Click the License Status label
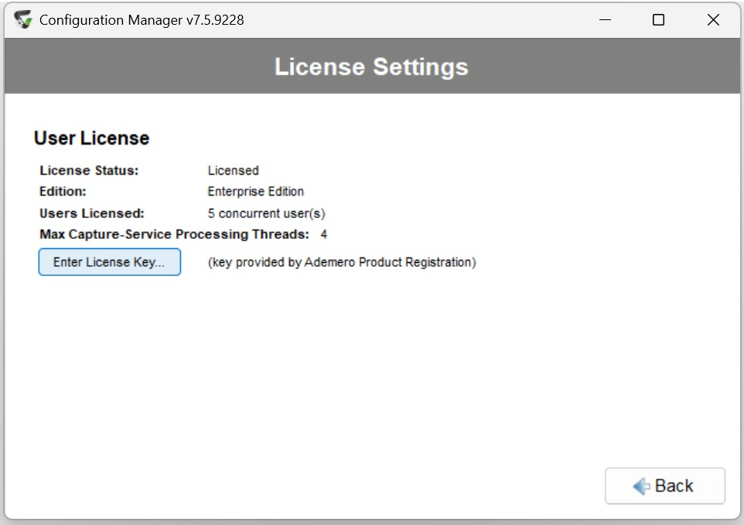The height and width of the screenshot is (525, 744). [x=89, y=170]
